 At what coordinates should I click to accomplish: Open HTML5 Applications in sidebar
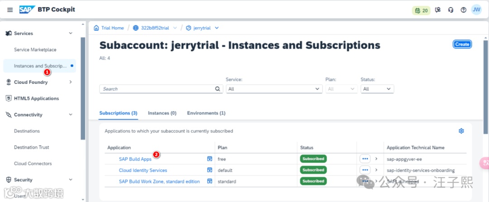coord(37,98)
